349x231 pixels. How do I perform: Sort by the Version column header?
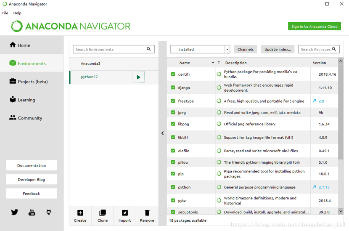(x=319, y=63)
